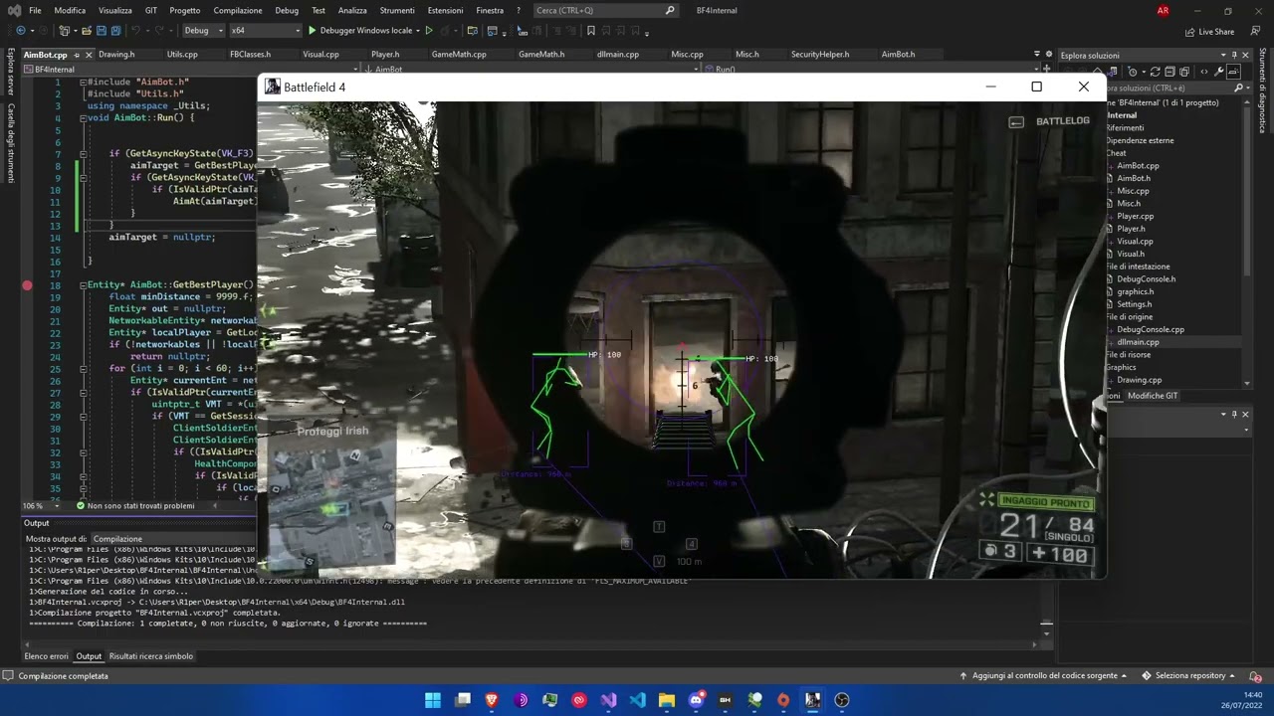1274x716 pixels.
Task: Click the Save All icon in toolbar
Action: click(x=115, y=31)
